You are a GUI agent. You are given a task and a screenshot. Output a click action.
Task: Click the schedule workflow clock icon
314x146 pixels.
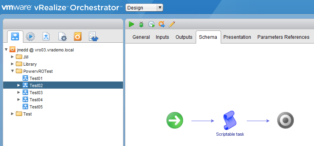click(x=151, y=25)
